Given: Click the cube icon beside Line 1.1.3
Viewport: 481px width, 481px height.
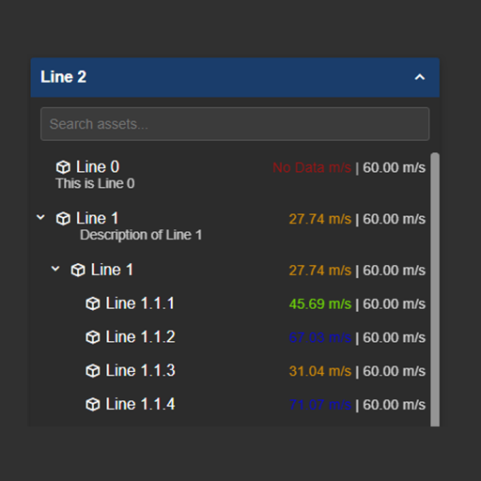Looking at the screenshot, I should click(93, 371).
